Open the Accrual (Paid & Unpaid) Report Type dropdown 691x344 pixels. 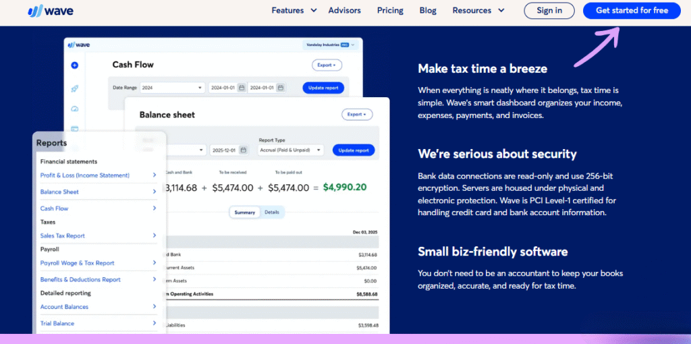[291, 150]
